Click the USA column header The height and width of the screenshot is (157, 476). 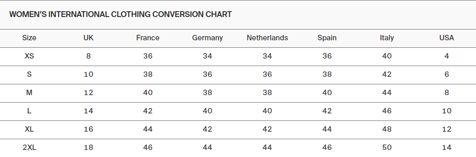tap(447, 38)
